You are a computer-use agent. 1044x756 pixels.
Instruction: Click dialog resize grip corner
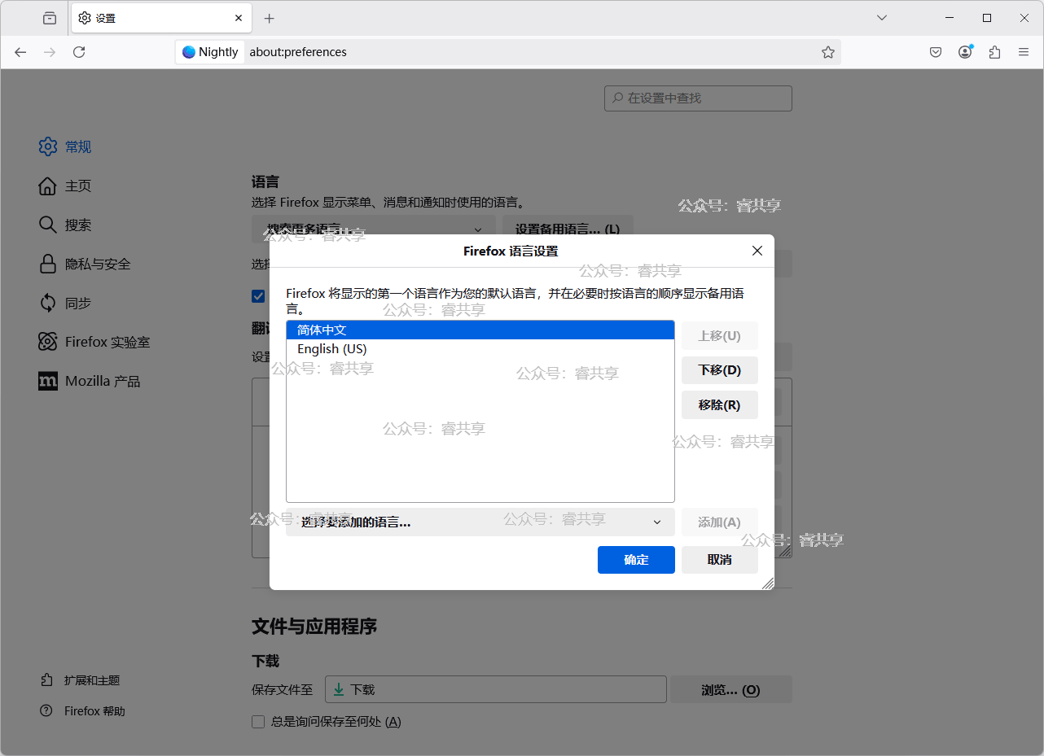point(767,583)
